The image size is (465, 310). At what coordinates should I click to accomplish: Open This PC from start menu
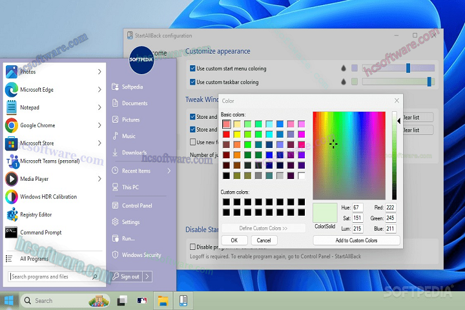125,187
